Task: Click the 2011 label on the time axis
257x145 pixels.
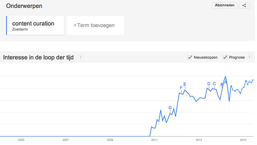Action: point(154,140)
